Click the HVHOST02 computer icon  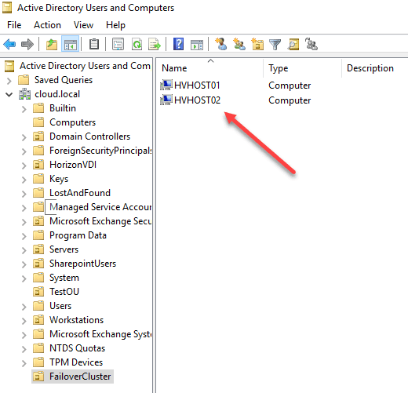166,100
